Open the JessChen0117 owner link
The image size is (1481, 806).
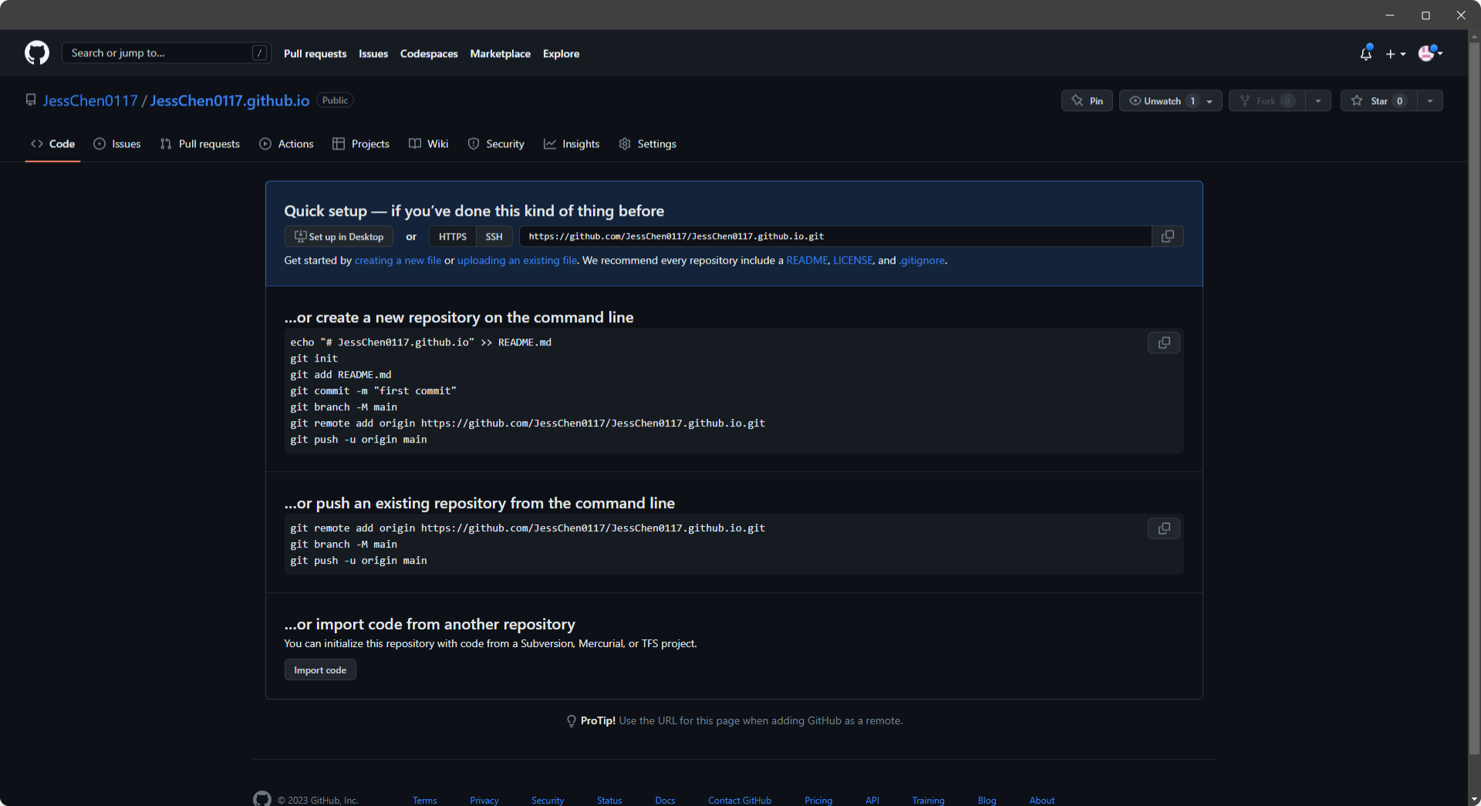90,101
